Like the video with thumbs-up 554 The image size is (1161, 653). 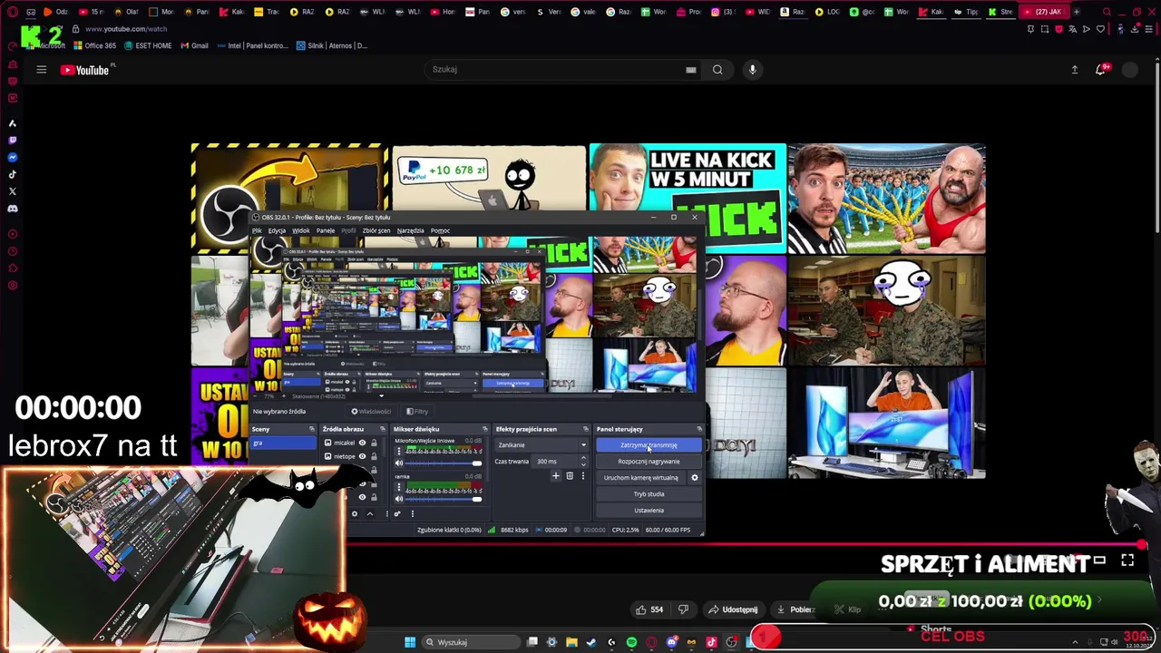click(649, 609)
